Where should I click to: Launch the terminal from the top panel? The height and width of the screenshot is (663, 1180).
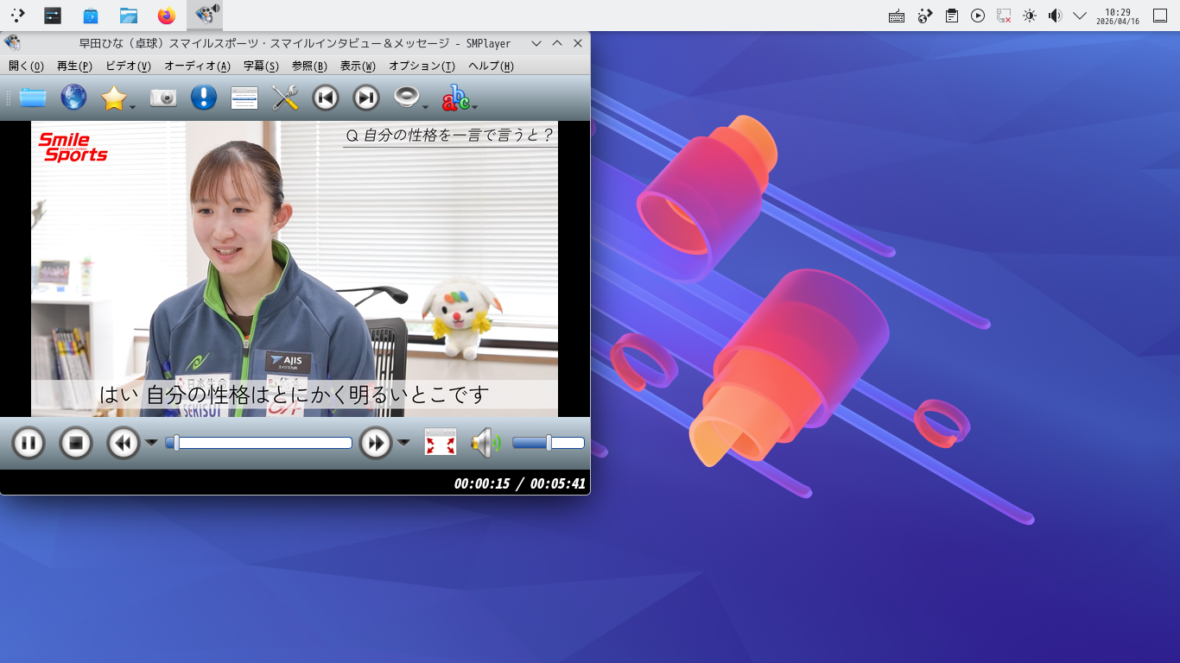54,16
